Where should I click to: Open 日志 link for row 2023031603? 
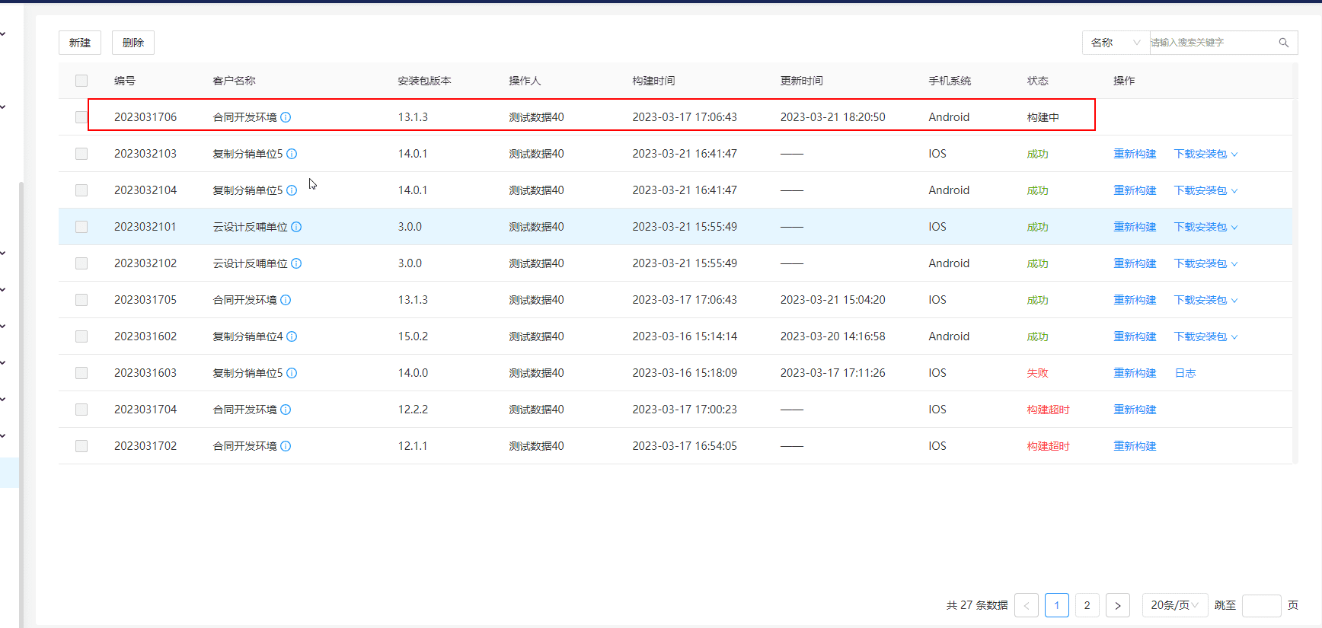tap(1185, 373)
